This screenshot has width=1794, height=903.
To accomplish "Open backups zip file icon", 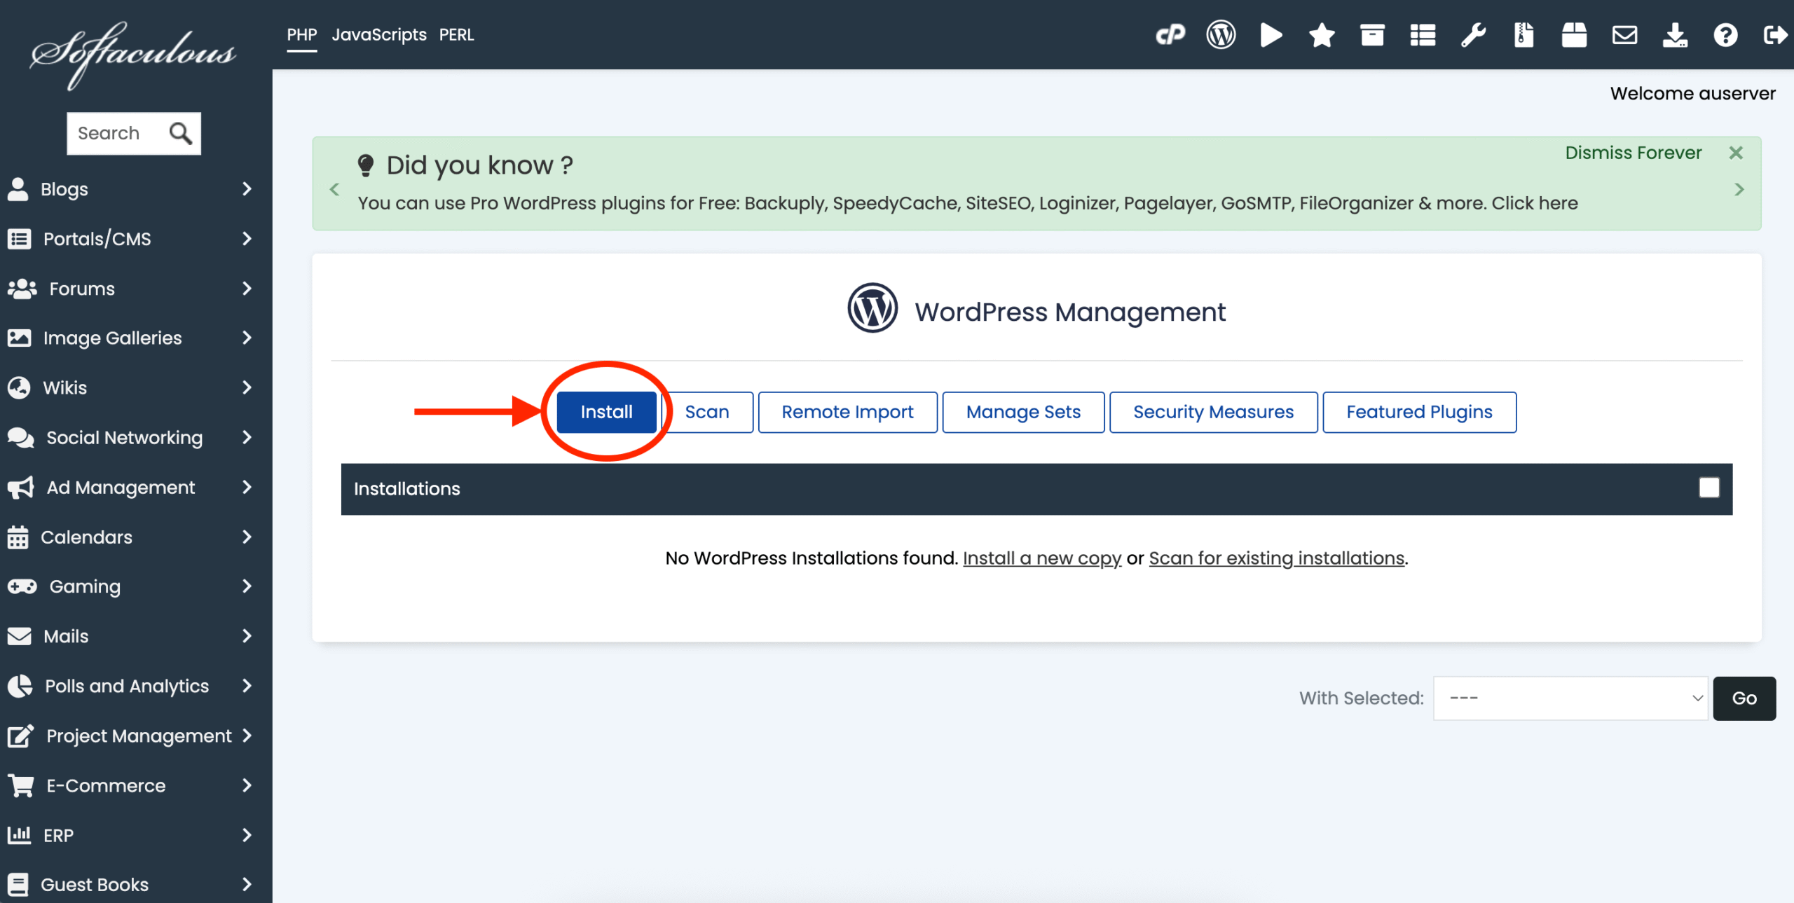I will [x=1523, y=34].
